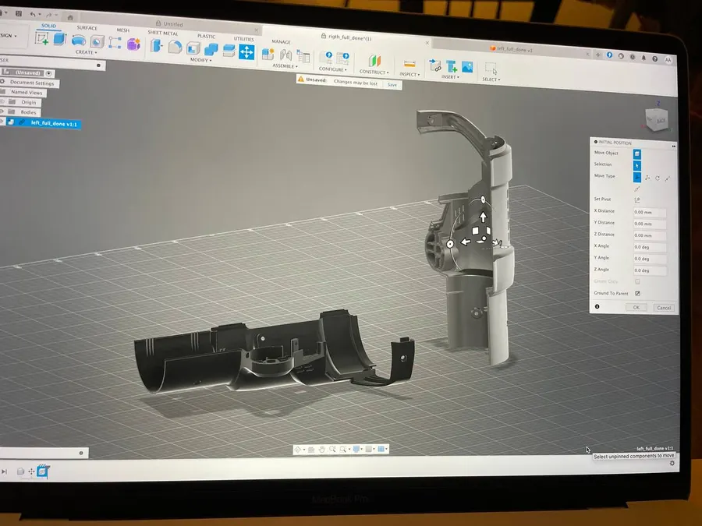
Task: Click the Insert Derive icon
Action: click(435, 66)
